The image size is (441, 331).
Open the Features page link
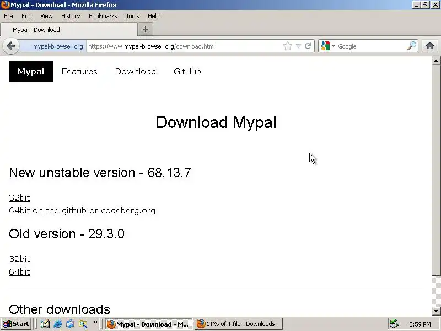[79, 72]
